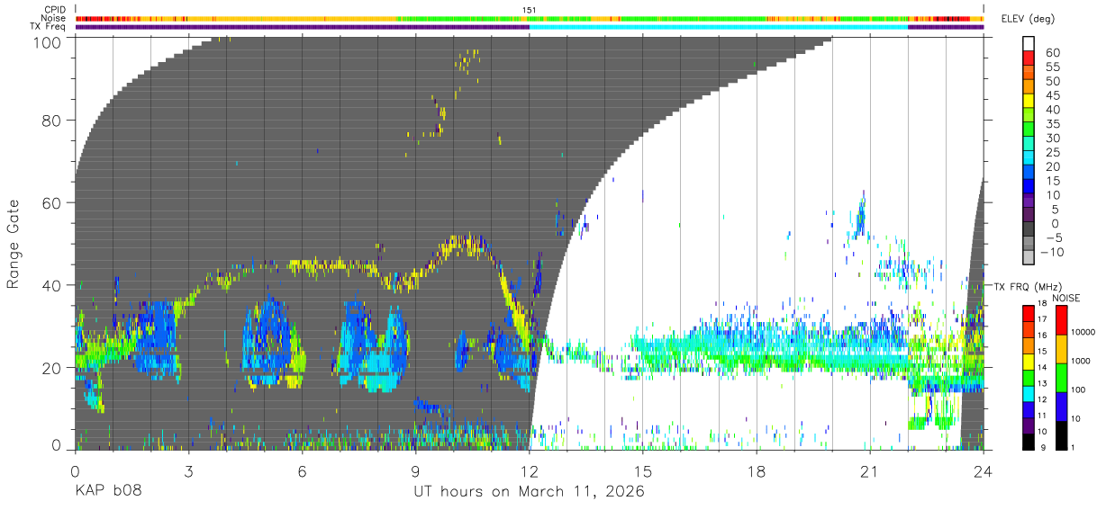Click x-axis tick label '12'
Image resolution: width=1106 pixels, height=510 pixels.
530,471
